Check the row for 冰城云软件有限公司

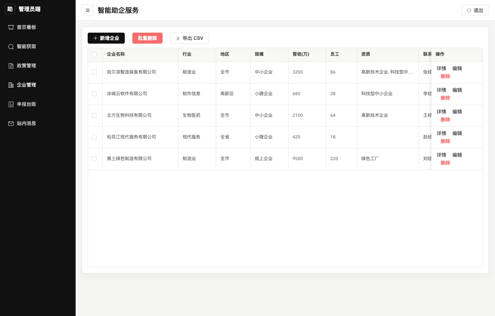click(x=94, y=94)
